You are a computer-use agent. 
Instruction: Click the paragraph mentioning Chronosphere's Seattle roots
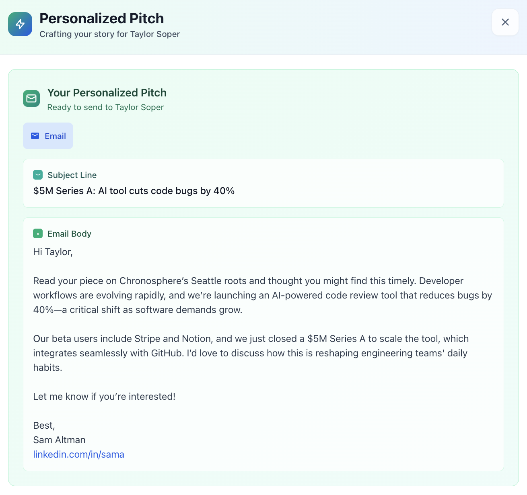(262, 295)
